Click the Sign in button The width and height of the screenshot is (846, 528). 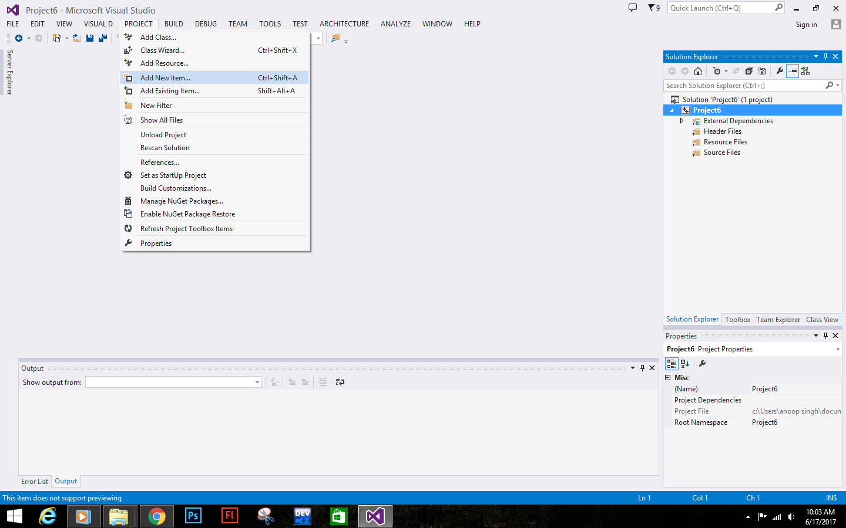click(x=806, y=24)
